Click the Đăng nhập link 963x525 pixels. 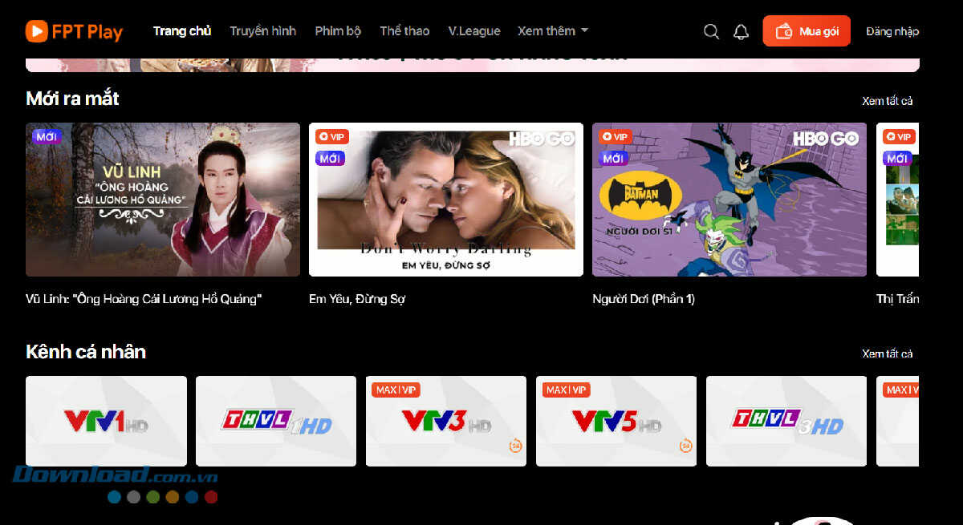892,30
